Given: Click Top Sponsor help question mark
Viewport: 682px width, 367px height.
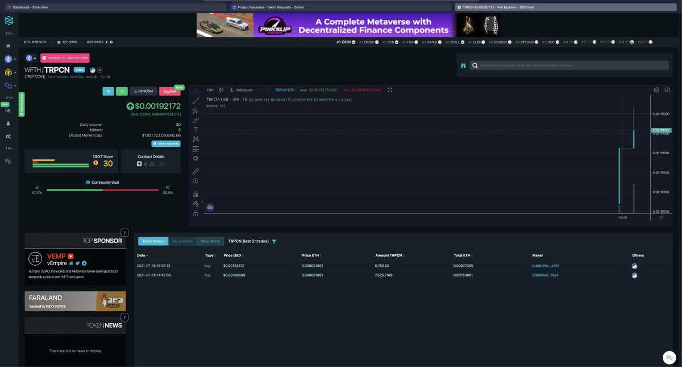Looking at the screenshot, I should [124, 233].
